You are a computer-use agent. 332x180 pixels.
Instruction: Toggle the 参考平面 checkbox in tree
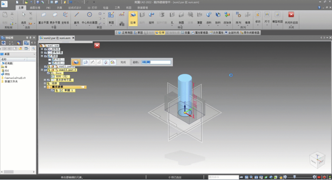coord(46,53)
